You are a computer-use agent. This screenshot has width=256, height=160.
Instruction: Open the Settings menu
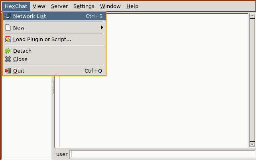pos(84,6)
